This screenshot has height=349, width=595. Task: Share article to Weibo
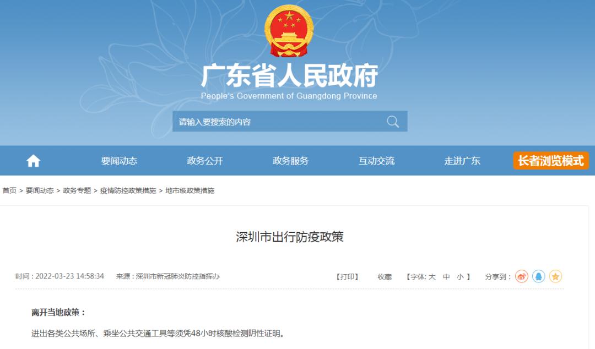coord(522,276)
